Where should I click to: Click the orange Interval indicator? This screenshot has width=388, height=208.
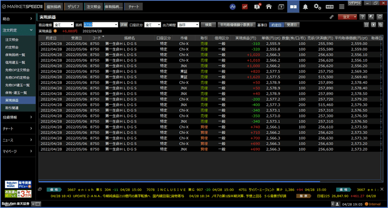point(373,204)
